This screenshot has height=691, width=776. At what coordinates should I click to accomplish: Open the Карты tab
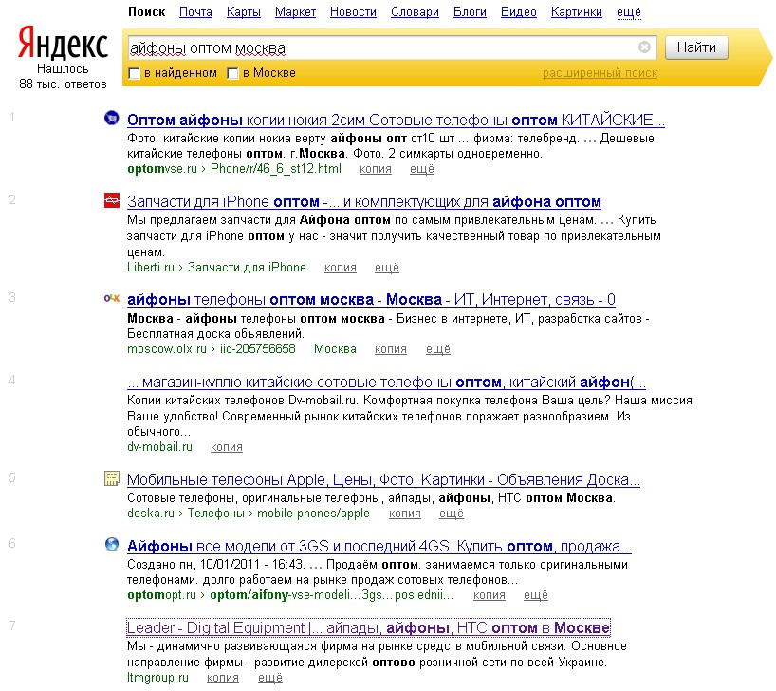pos(244,12)
